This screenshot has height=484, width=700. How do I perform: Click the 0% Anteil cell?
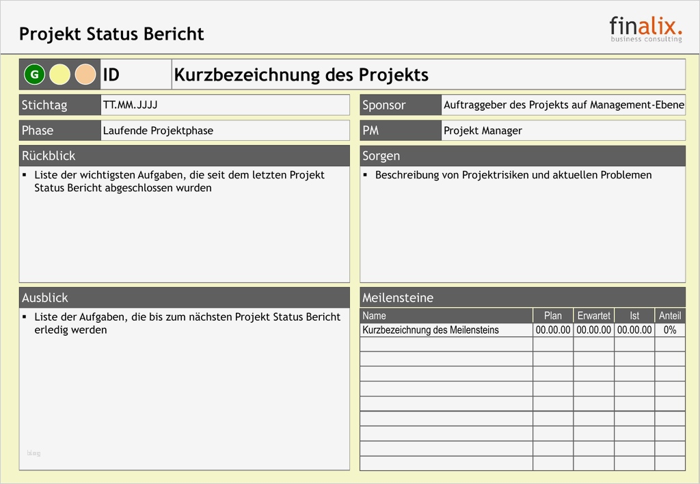click(670, 329)
